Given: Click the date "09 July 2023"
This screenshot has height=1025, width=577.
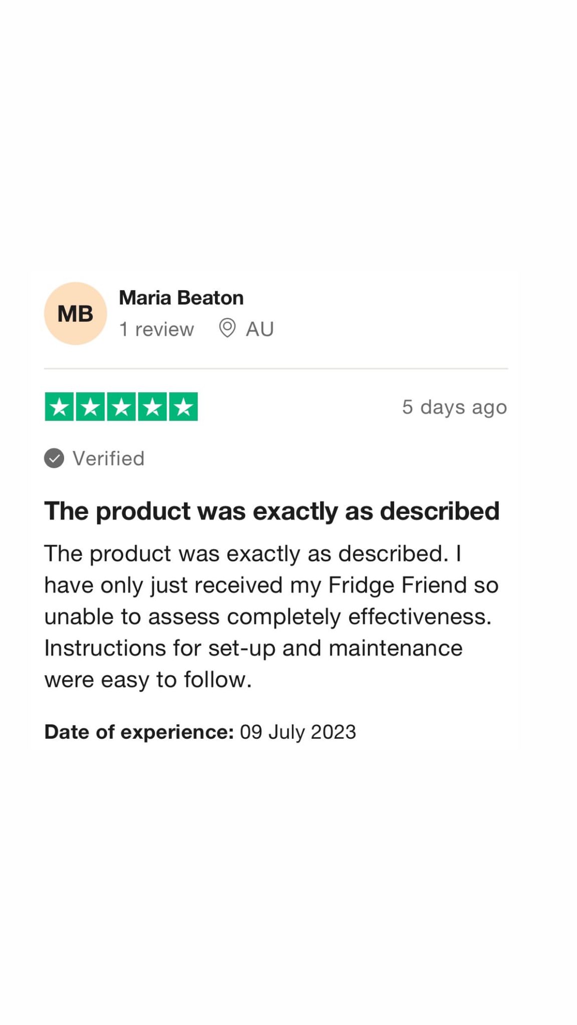Looking at the screenshot, I should (x=298, y=732).
